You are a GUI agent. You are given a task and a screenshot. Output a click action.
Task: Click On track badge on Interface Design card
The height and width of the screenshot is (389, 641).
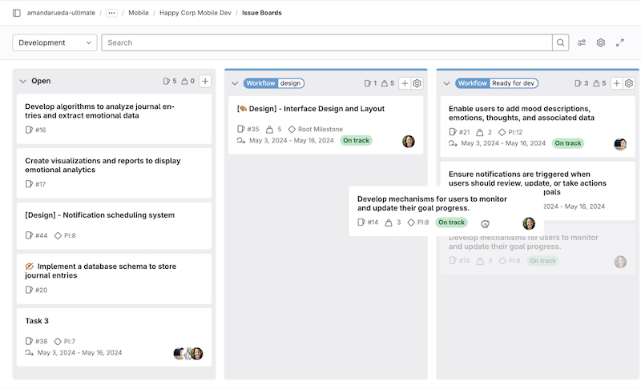tap(356, 141)
